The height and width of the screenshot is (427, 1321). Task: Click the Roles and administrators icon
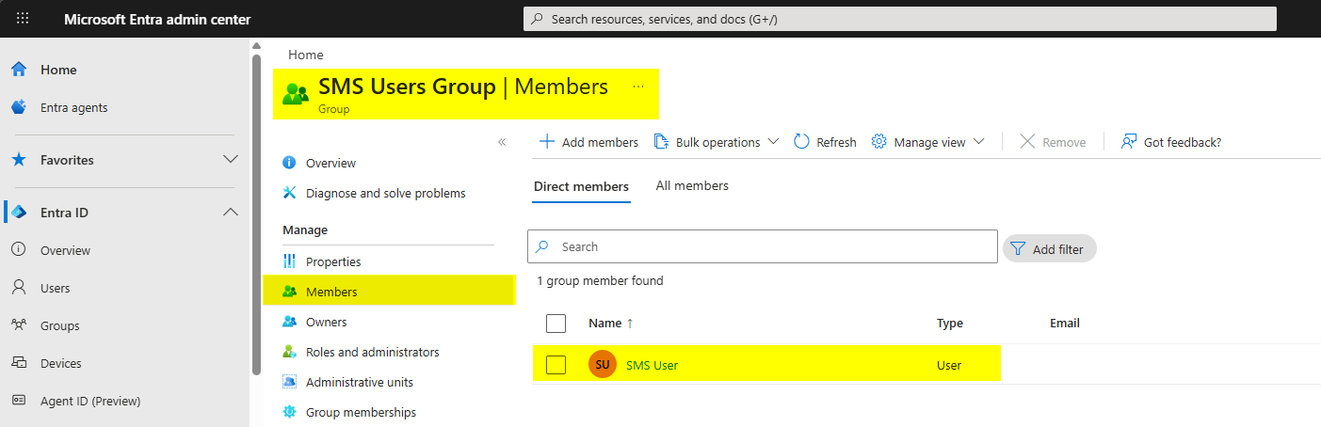coord(290,352)
